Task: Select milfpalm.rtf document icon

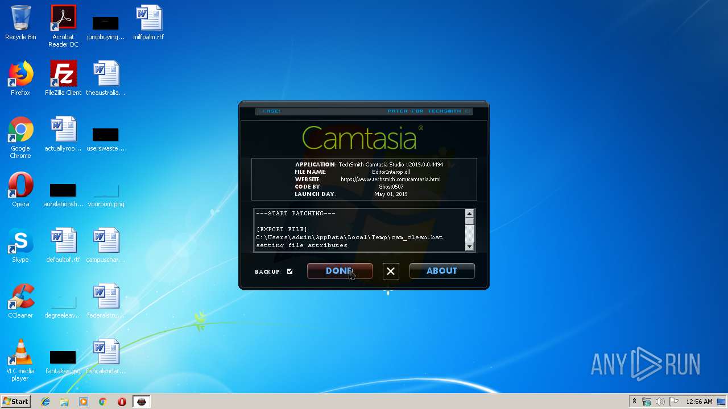Action: (x=148, y=23)
